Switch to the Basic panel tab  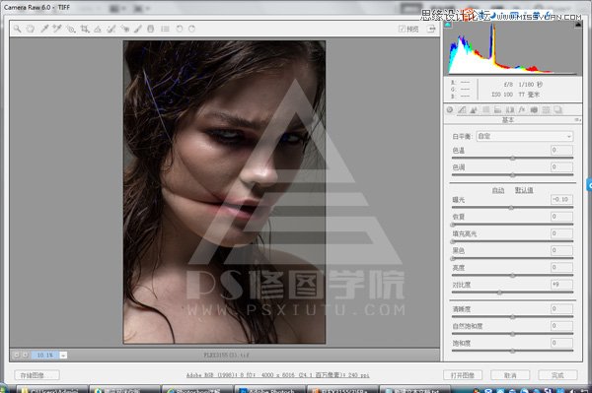(450, 109)
